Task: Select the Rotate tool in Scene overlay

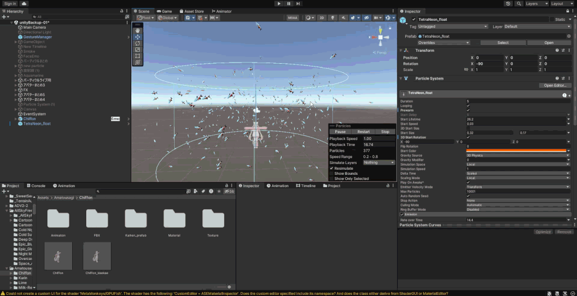Action: tap(138, 43)
